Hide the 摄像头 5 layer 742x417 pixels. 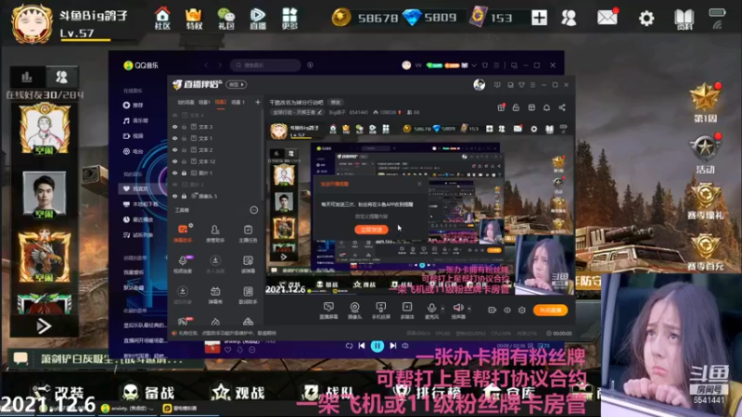(x=175, y=196)
